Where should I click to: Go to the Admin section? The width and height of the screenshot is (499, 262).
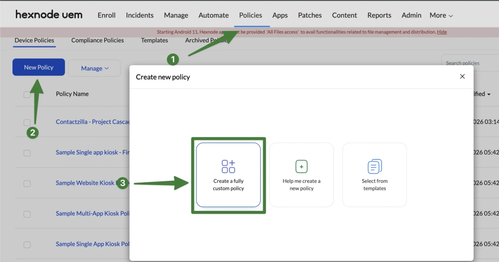click(411, 15)
